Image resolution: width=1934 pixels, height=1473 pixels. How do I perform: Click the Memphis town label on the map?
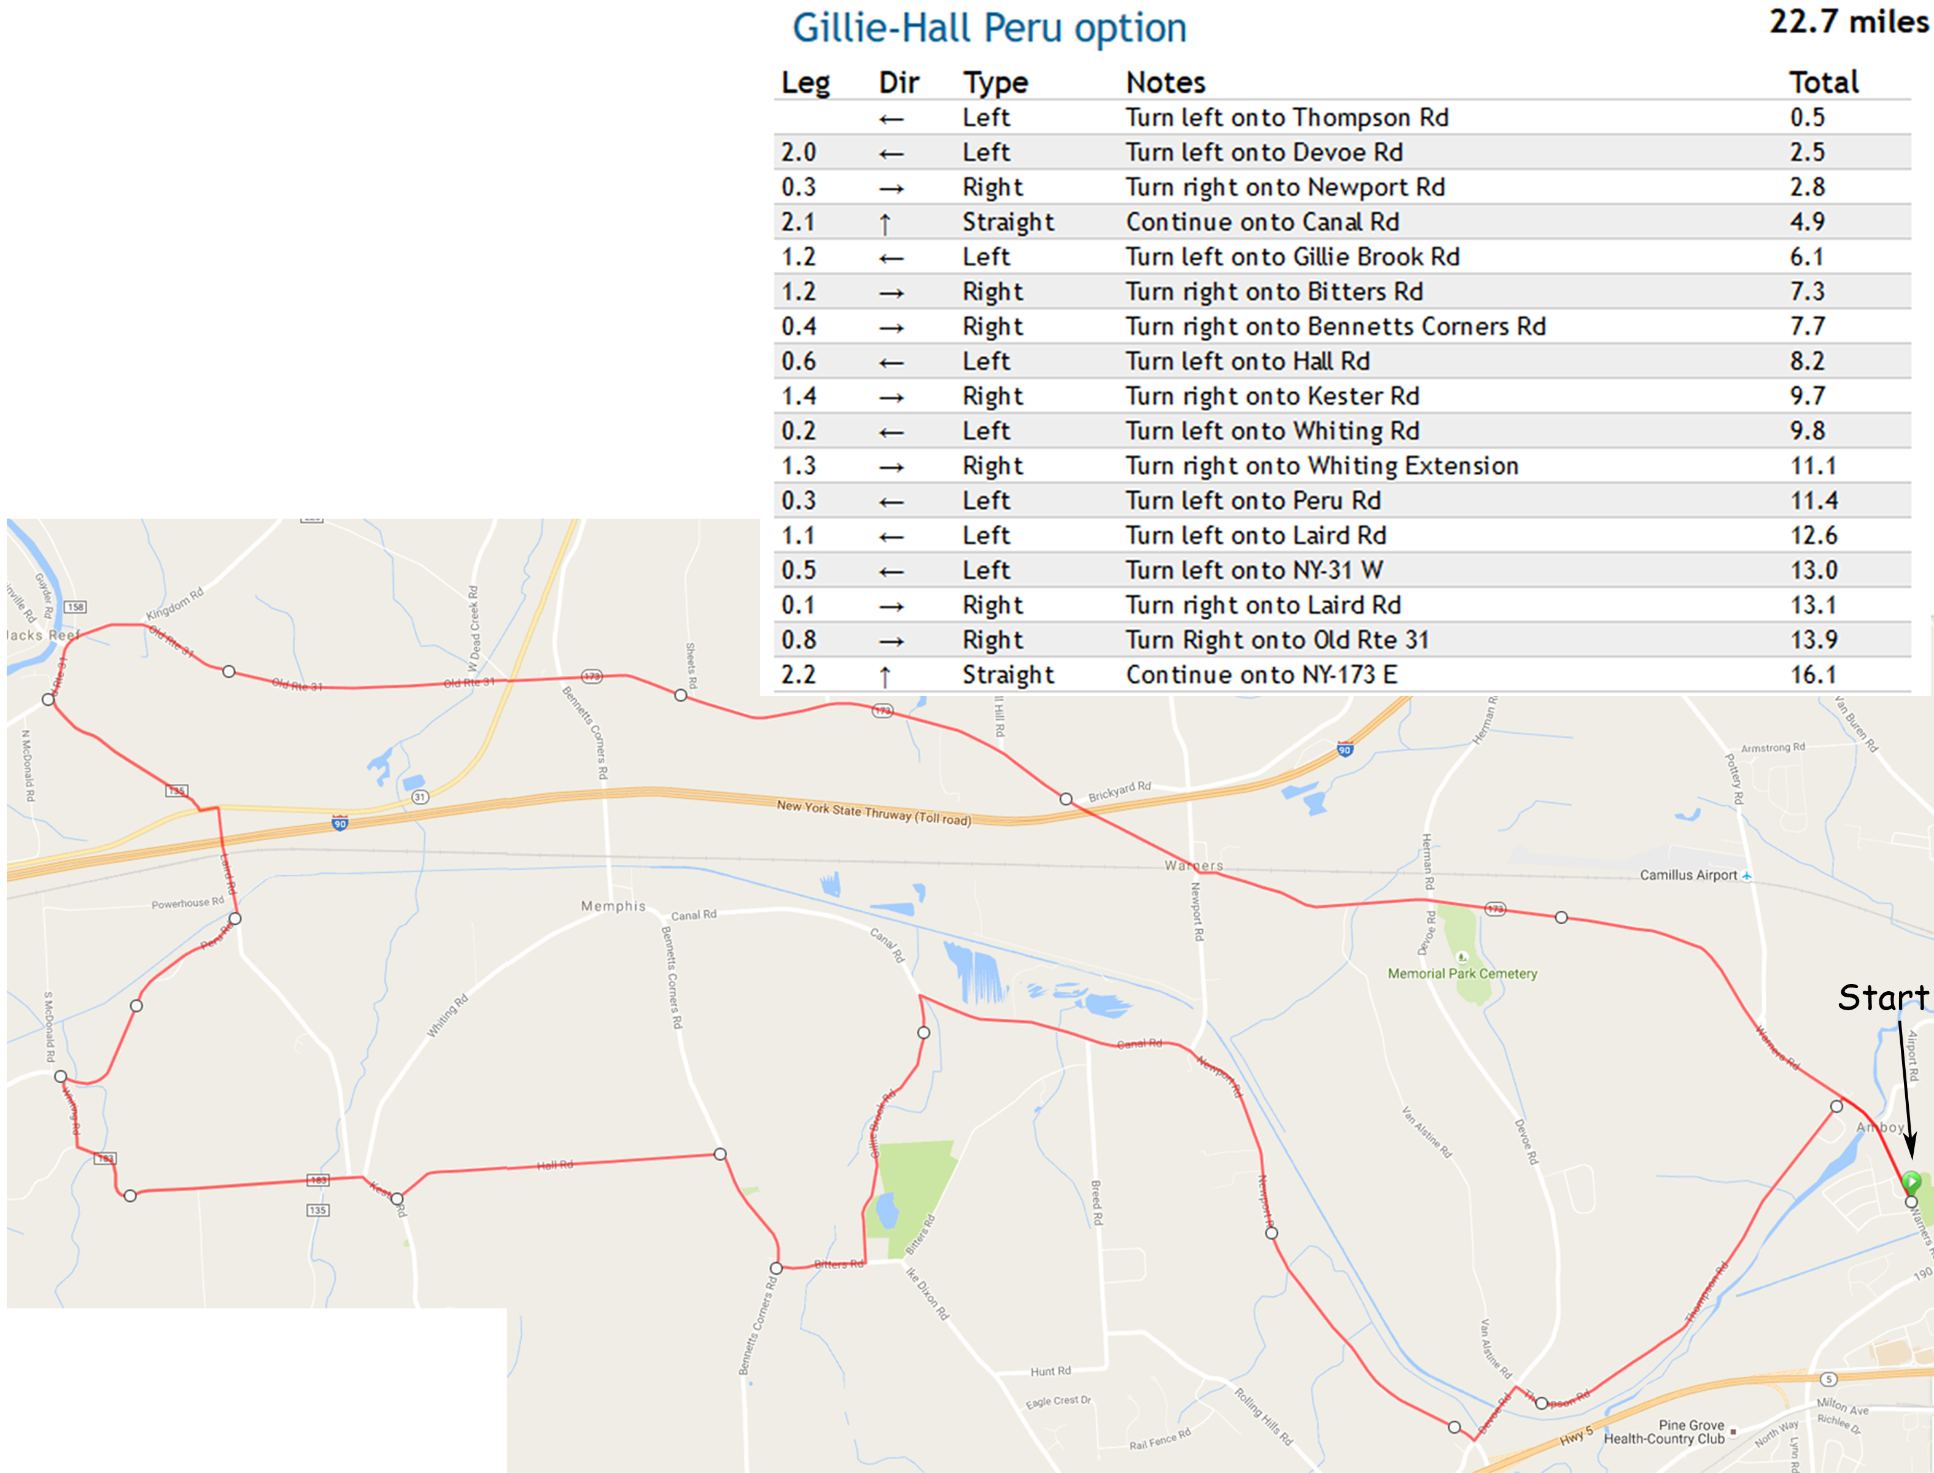coord(612,906)
